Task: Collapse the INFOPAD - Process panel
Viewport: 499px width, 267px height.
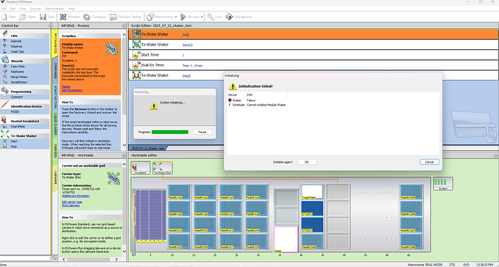Action: (x=124, y=25)
